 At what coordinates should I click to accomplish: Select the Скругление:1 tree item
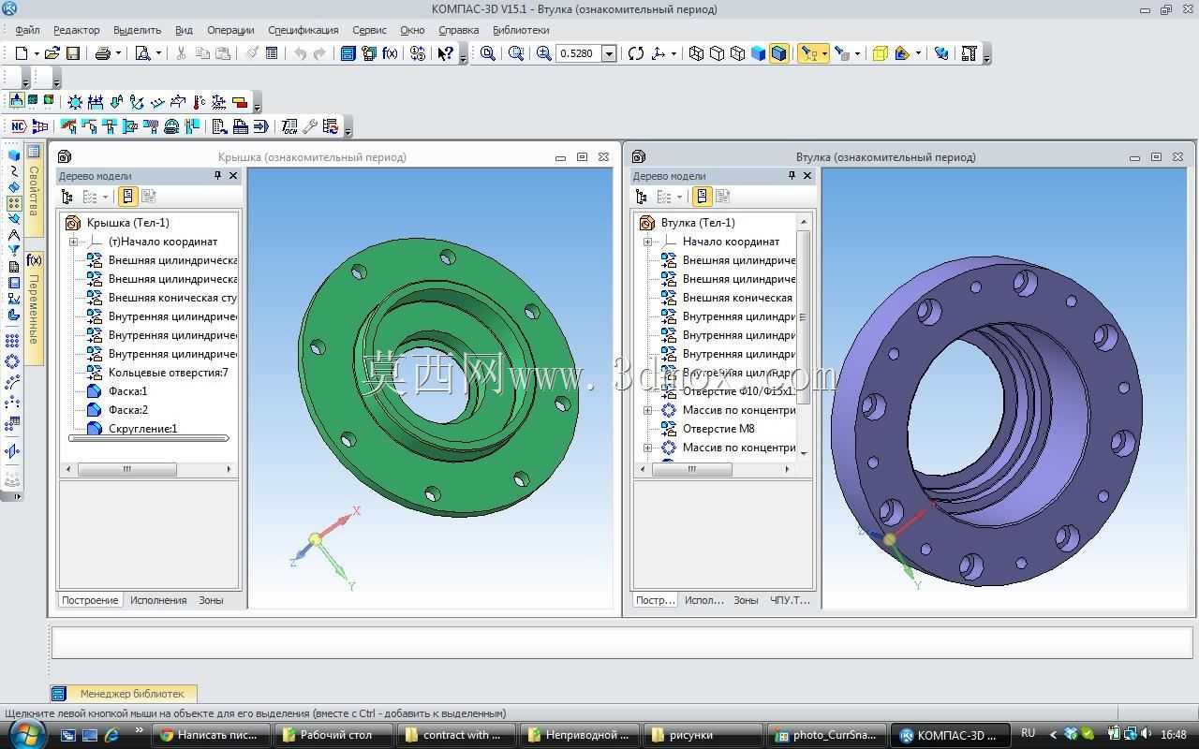click(x=143, y=429)
